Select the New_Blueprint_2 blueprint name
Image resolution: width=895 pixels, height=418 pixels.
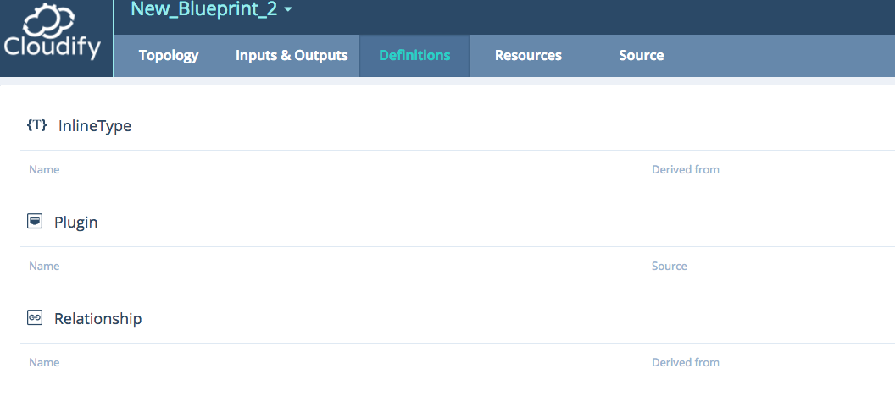pyautogui.click(x=204, y=9)
